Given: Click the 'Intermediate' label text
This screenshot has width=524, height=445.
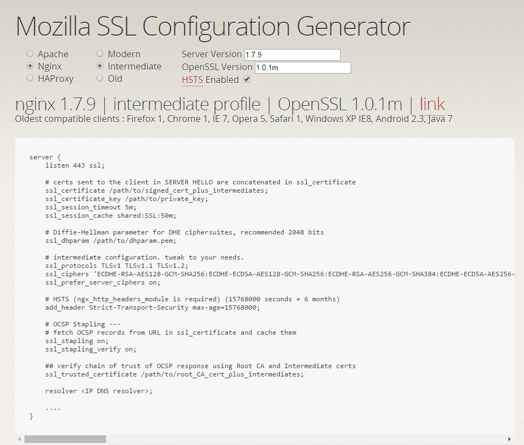Looking at the screenshot, I should (x=134, y=66).
